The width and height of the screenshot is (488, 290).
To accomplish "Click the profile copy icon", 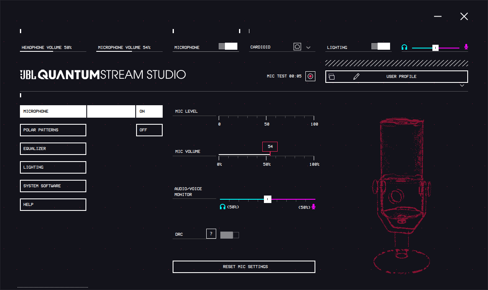I will tap(332, 77).
